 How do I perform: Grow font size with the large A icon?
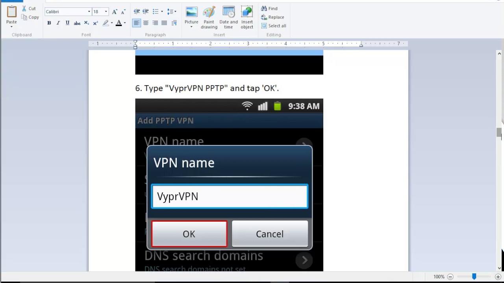(115, 12)
